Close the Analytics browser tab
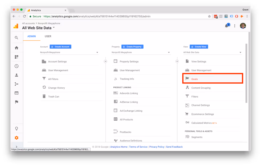This screenshot has width=261, height=166. tap(66, 10)
